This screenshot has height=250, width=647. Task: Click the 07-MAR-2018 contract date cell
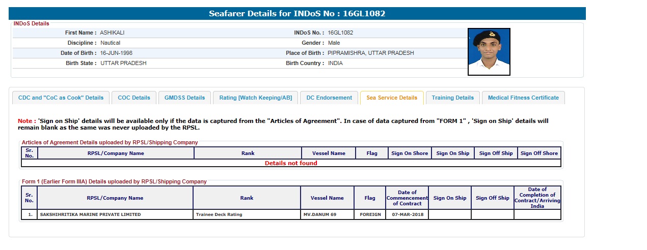[407, 214]
